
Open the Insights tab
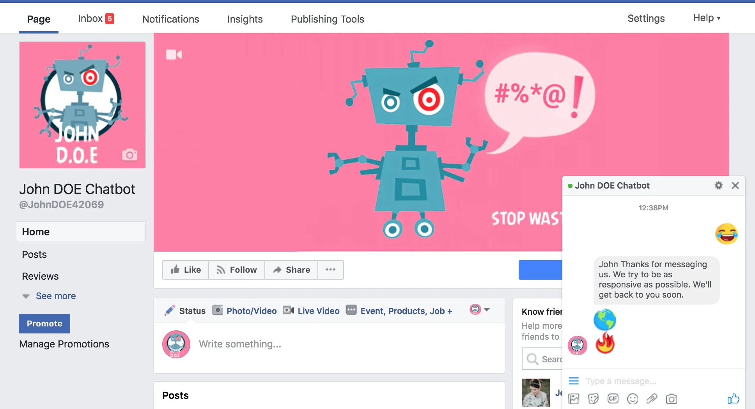(x=245, y=19)
